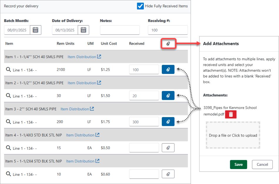Click the magnifier icon on Item 5's line
Viewport: 279px width, 184px height.
pos(8,174)
